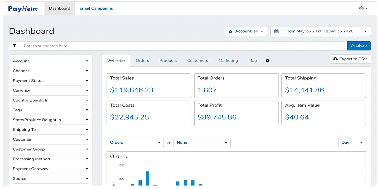Click the person icon in Account selector
Image resolution: width=378 pixels, height=189 pixels.
click(x=231, y=31)
